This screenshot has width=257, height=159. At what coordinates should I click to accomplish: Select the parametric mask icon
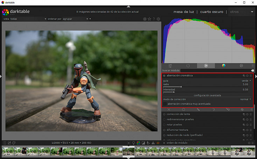(213, 109)
